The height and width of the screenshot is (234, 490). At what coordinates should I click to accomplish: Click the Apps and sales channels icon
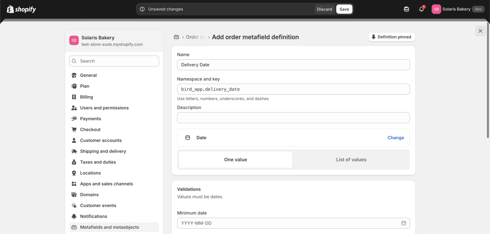(x=74, y=184)
